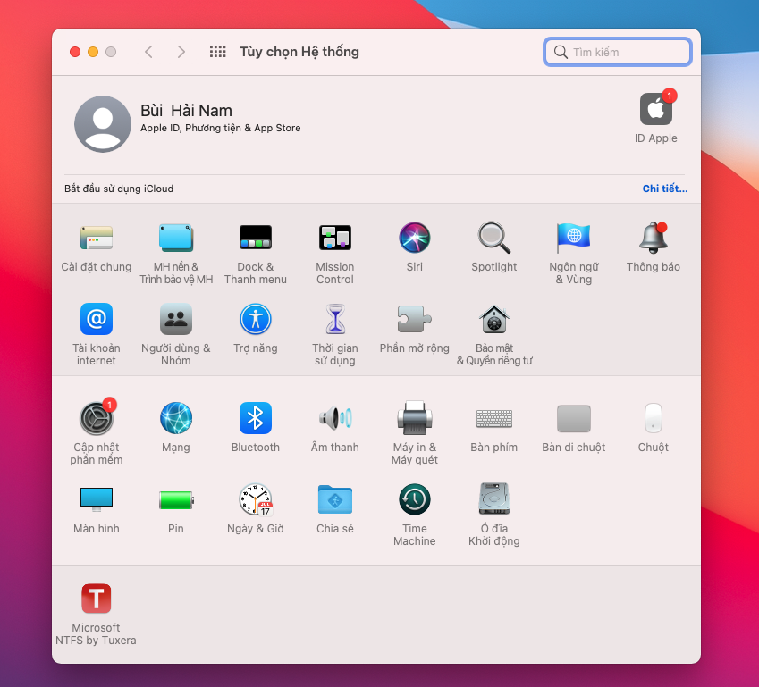Open Microsoft NTFS by Tuxera pane

point(97,599)
